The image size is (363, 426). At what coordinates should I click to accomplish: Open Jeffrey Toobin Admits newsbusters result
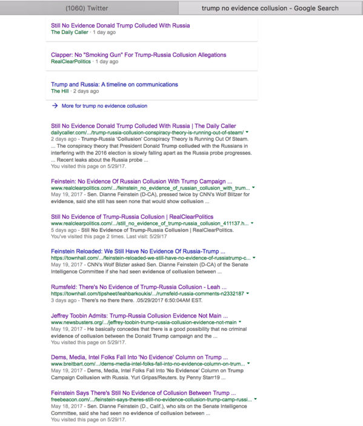click(139, 316)
